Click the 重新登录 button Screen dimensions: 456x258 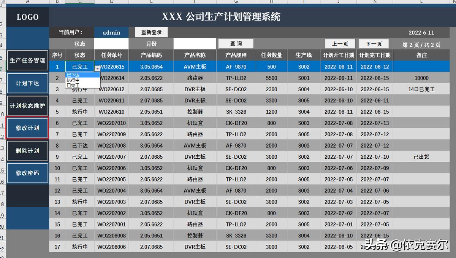tap(150, 32)
